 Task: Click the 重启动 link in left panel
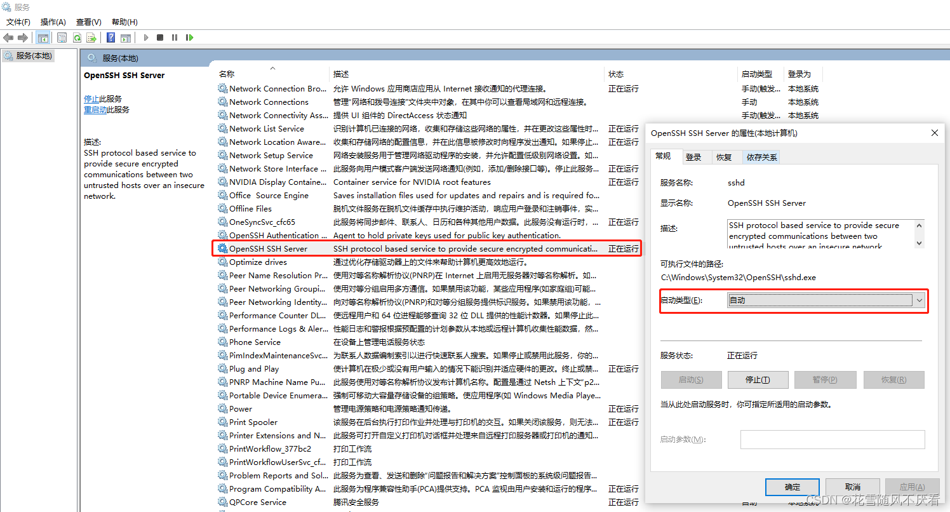point(95,110)
